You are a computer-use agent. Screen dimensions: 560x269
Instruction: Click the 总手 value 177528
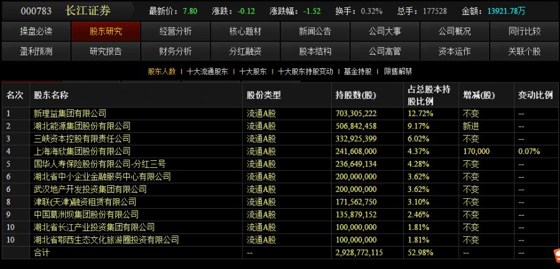(435, 11)
